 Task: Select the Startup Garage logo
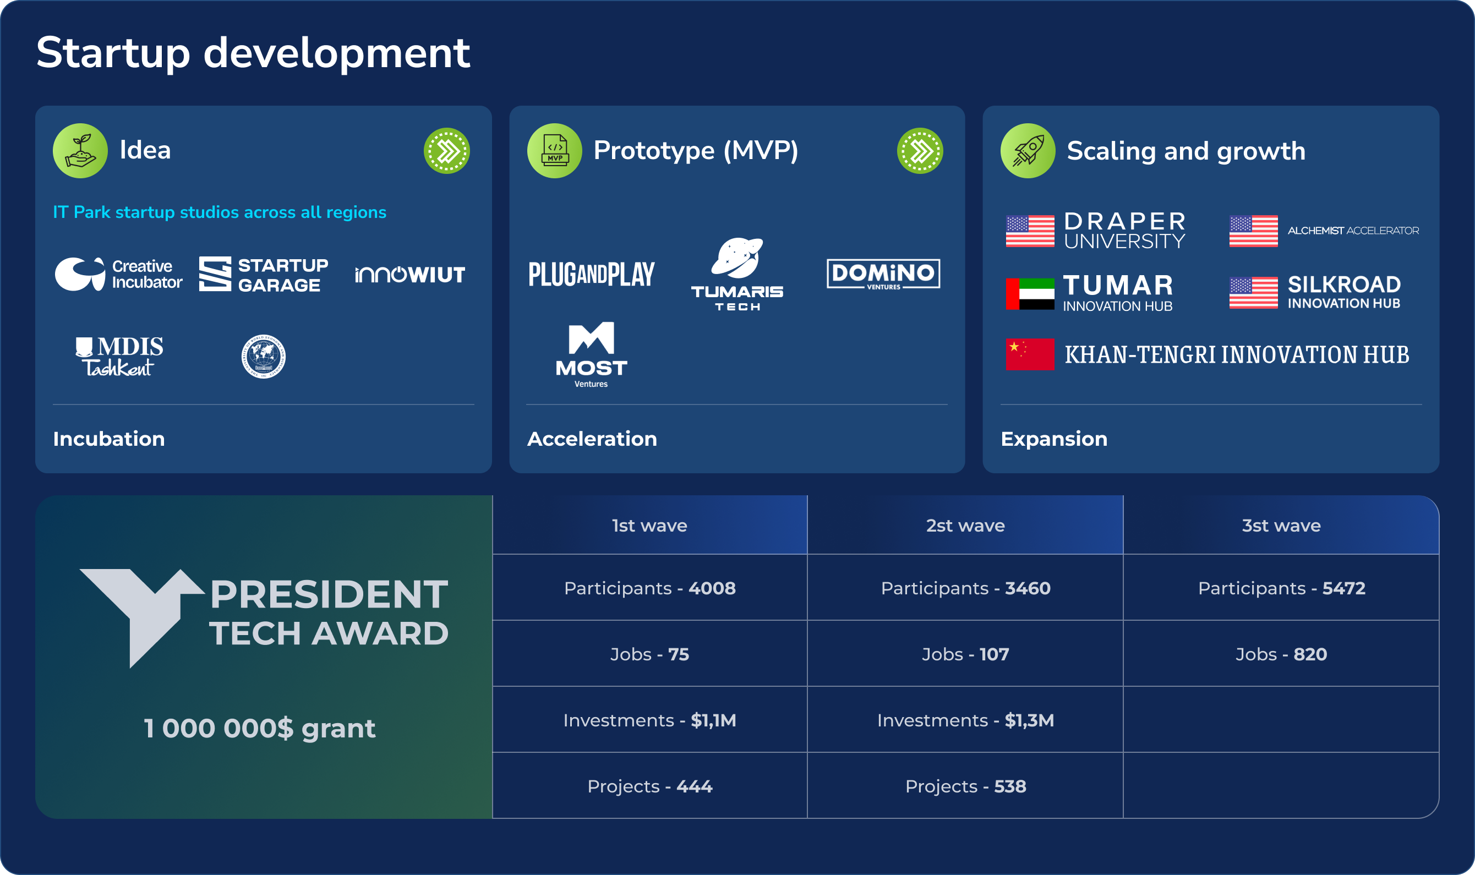click(264, 274)
